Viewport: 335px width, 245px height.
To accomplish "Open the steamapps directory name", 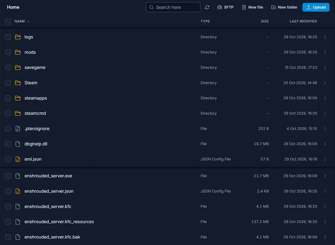I will pos(36,98).
